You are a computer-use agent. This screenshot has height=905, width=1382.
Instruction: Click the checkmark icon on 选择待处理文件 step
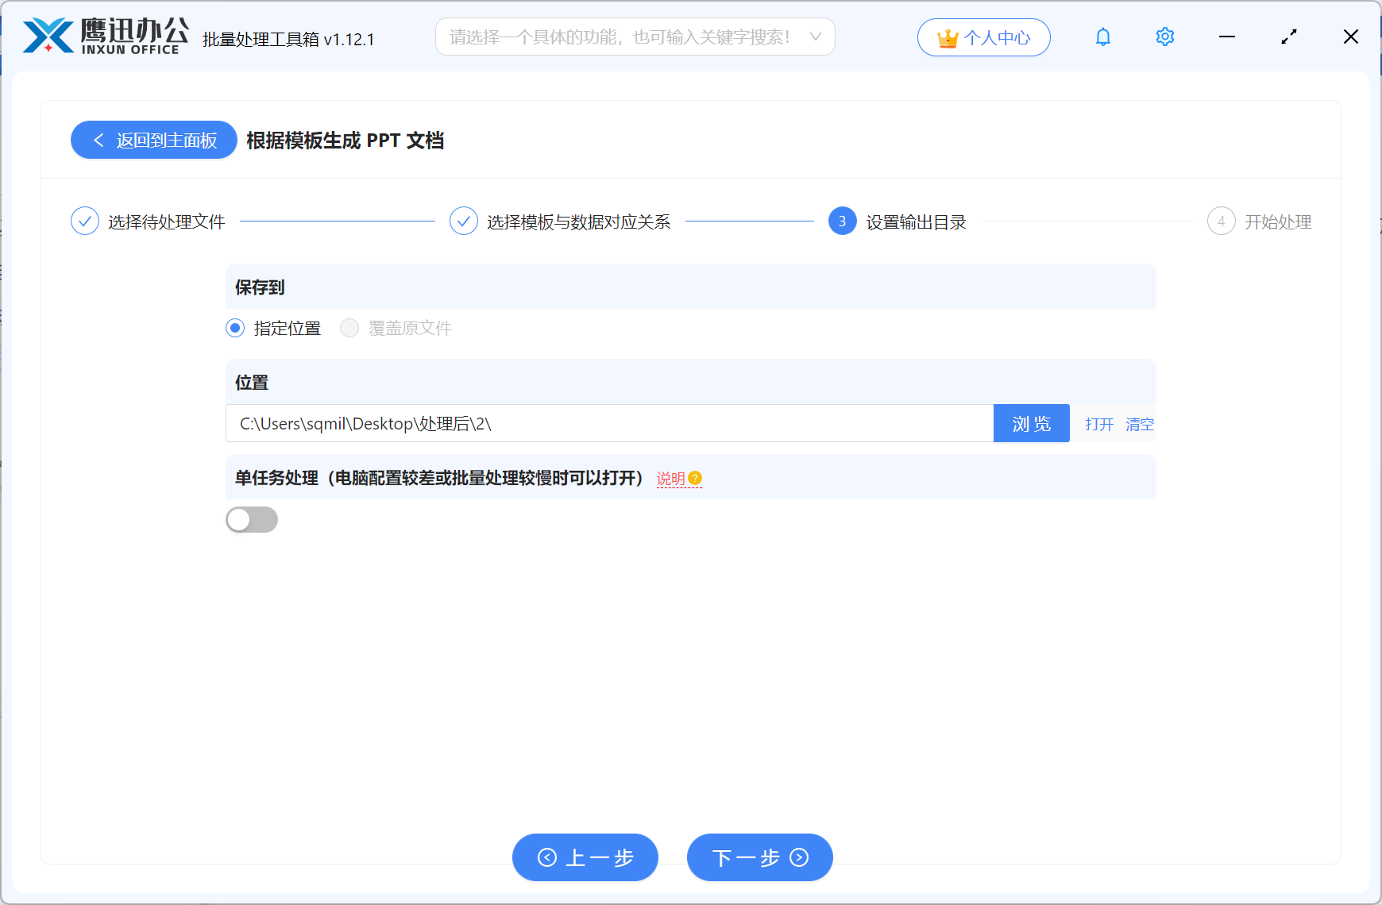(x=85, y=221)
